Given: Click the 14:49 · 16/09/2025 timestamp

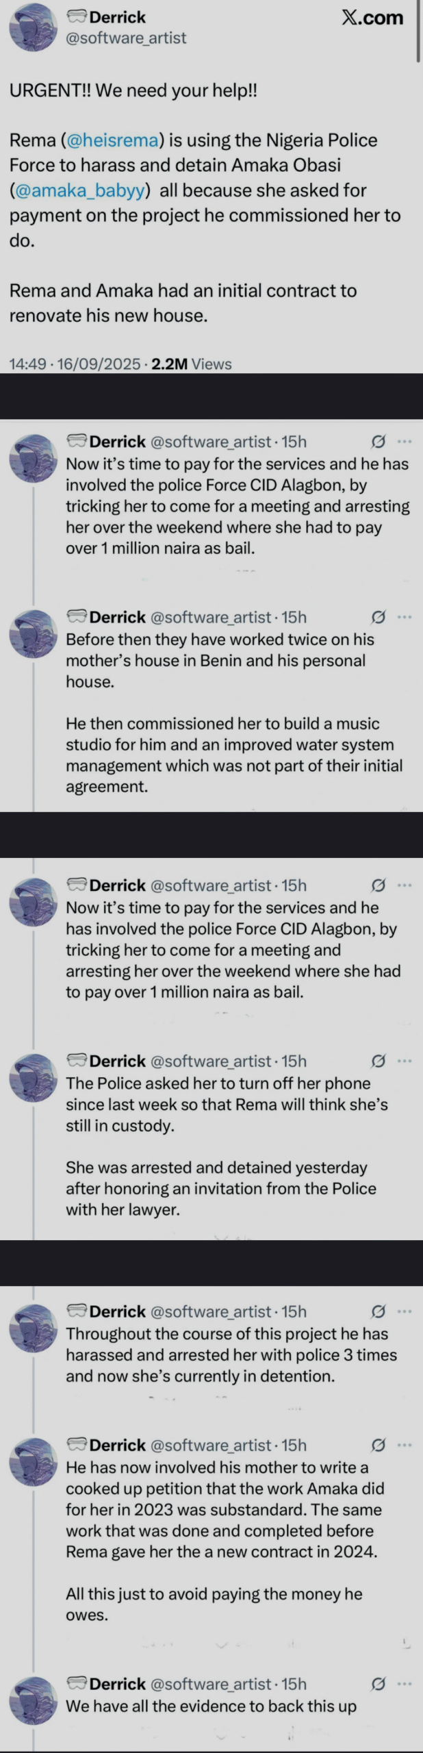Looking at the screenshot, I should [x=75, y=364].
